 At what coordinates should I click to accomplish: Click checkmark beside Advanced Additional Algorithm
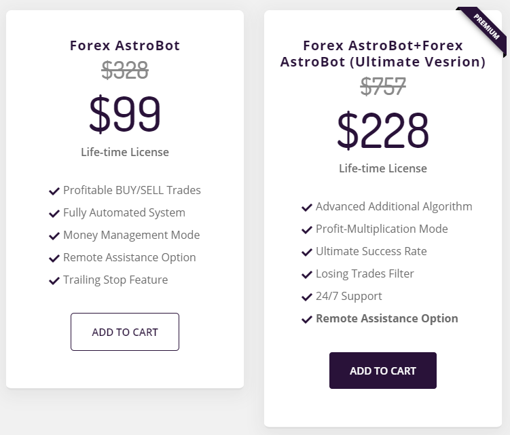coord(307,208)
